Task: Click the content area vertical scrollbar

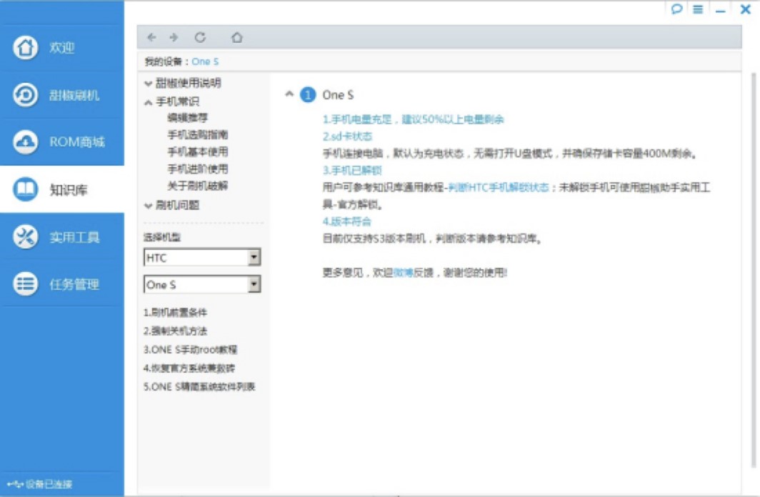Action: (753, 271)
